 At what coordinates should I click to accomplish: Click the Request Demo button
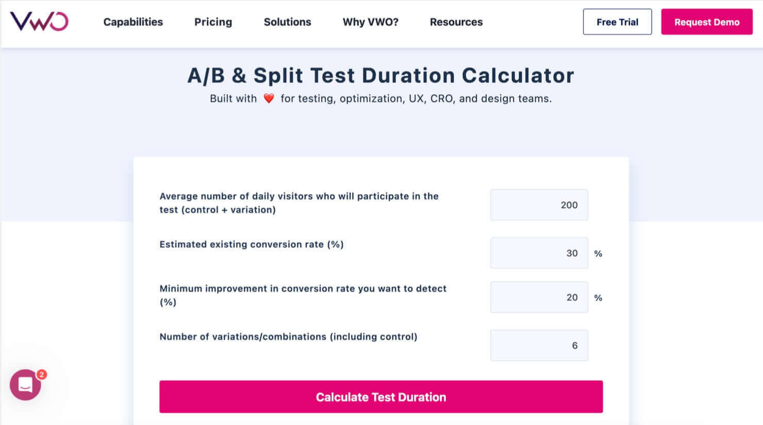[706, 22]
